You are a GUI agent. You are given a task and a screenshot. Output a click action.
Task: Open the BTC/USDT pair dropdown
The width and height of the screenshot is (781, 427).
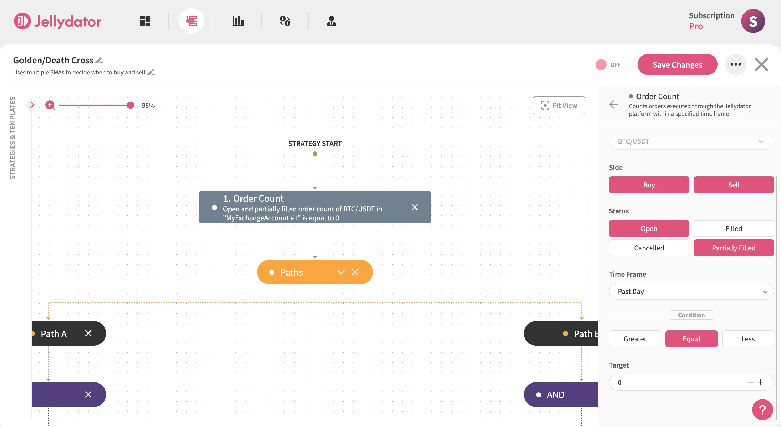pos(691,141)
